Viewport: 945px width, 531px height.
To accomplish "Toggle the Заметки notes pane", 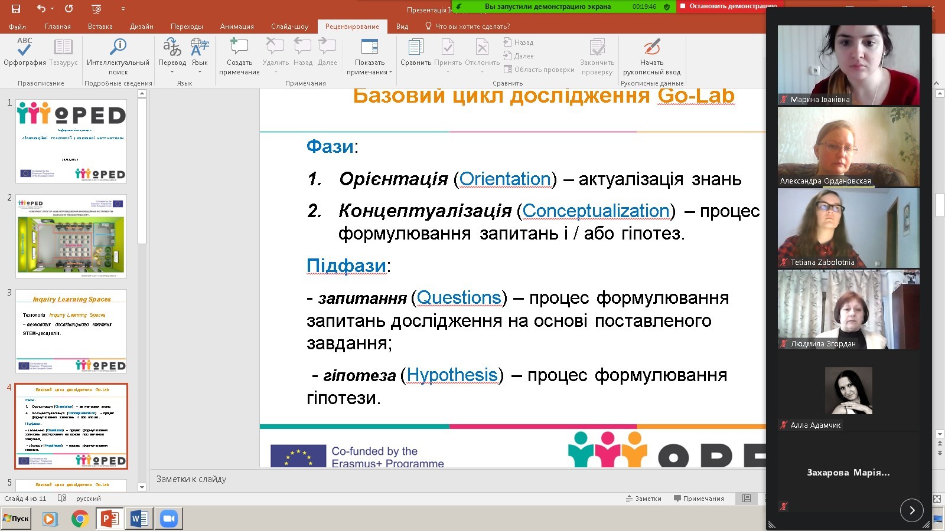I will [644, 499].
